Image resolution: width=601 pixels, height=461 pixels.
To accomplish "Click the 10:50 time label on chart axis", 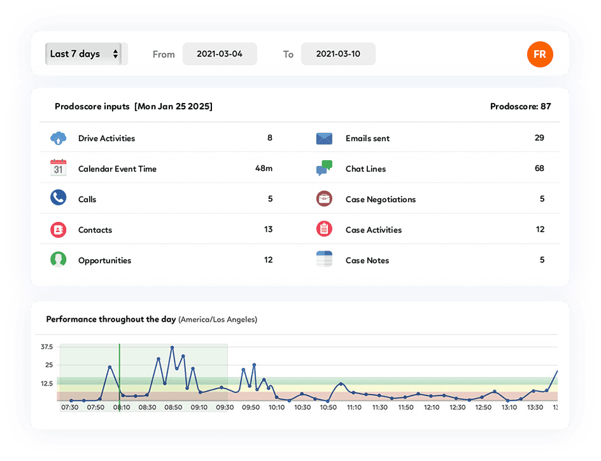I will coord(329,408).
